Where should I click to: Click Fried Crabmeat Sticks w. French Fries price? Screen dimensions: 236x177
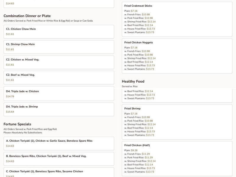[146, 14]
